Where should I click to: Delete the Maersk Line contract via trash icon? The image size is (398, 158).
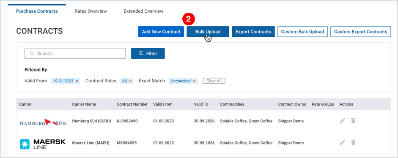pyautogui.click(x=353, y=142)
